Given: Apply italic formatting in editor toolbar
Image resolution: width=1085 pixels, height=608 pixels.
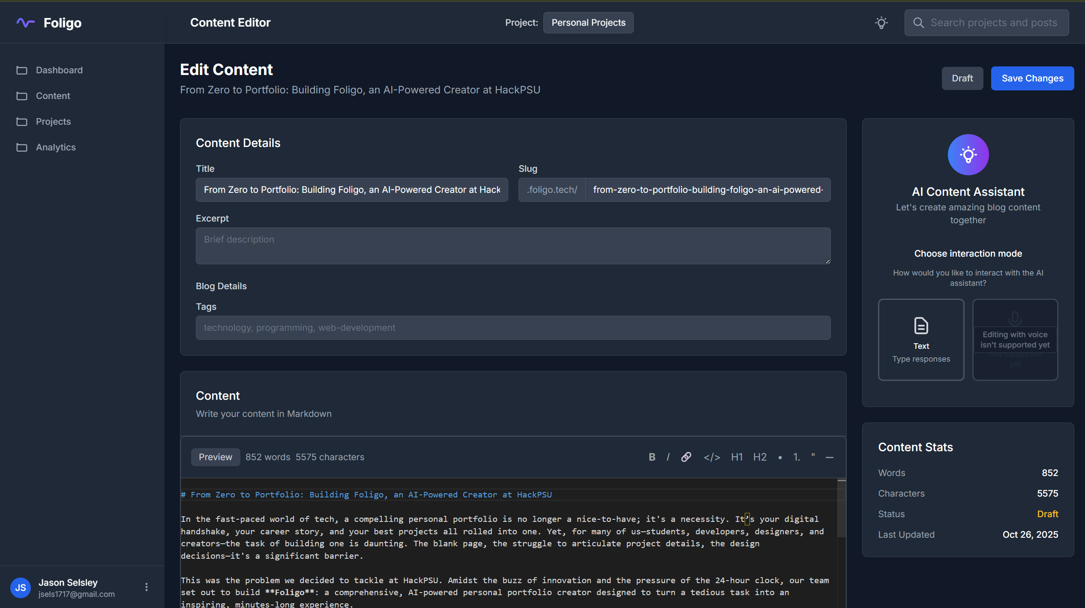Looking at the screenshot, I should [668, 457].
